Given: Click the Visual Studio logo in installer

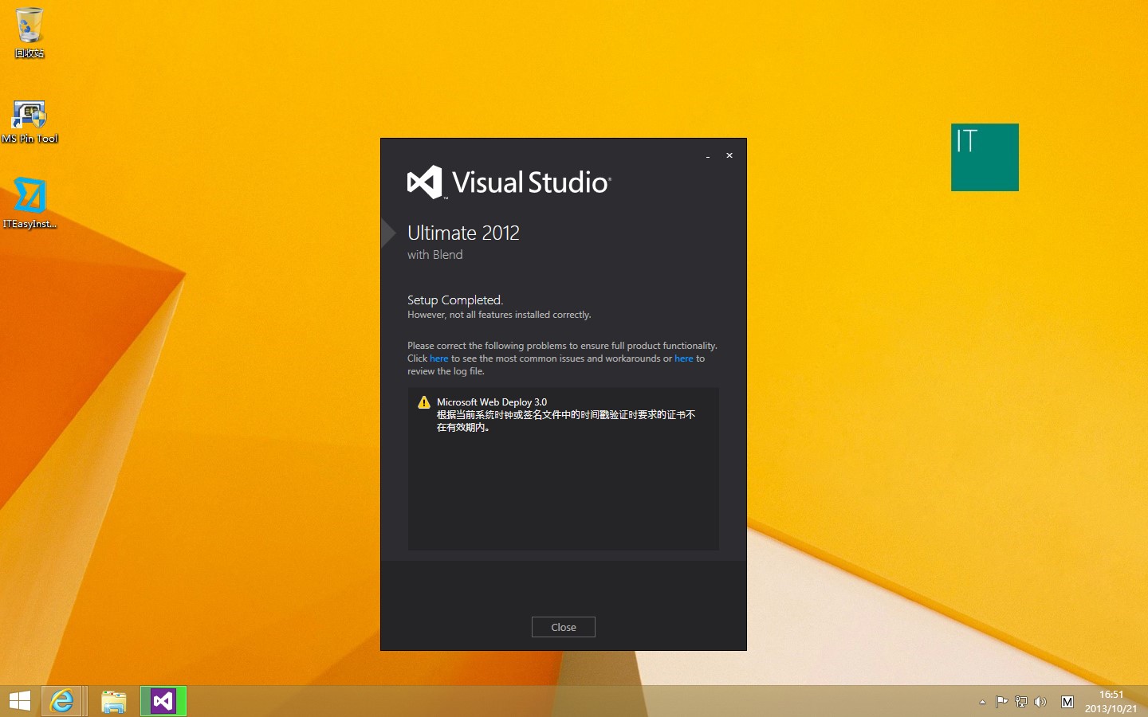Looking at the screenshot, I should click(x=509, y=182).
